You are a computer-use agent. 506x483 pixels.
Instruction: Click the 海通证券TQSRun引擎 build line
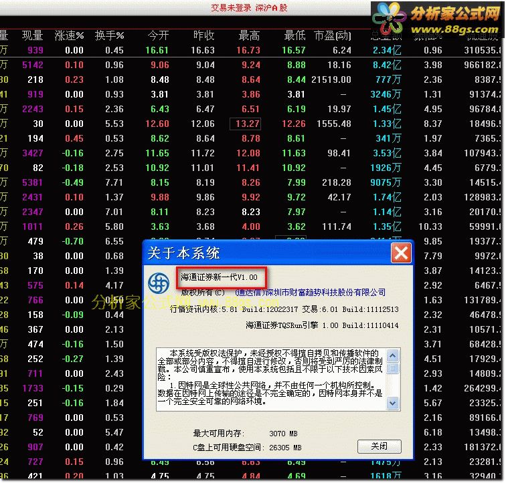[322, 325]
